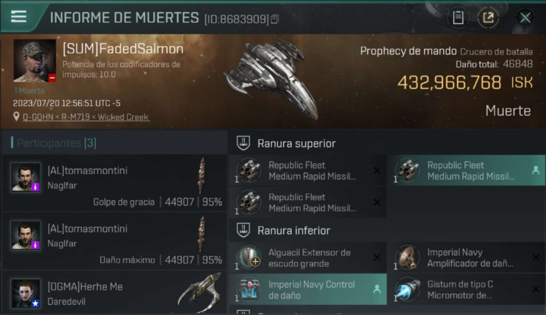
Task: Close the Informe de Muertes window
Action: 525,18
